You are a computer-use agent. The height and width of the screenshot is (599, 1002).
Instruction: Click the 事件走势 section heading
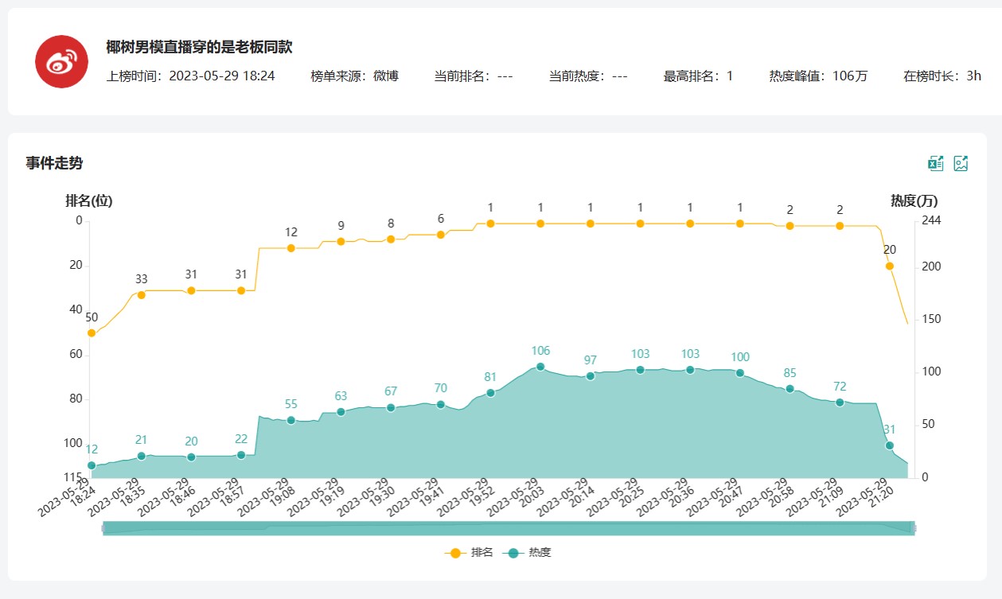[x=54, y=164]
